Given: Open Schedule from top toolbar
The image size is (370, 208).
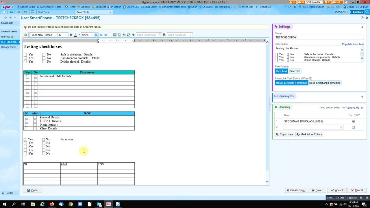Looking at the screenshot, I should pos(84,7).
